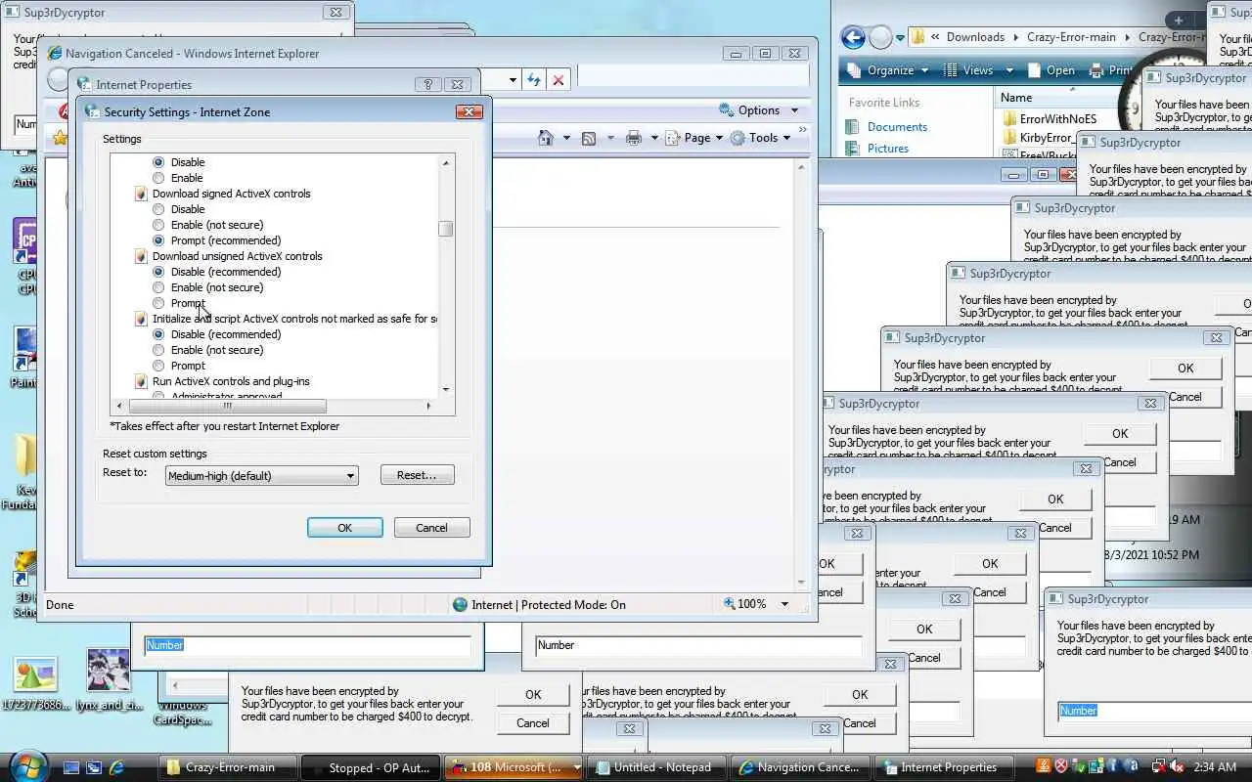Screen dimensions: 1252x782
Task: Cancel the Security Settings dialog
Action: click(431, 528)
